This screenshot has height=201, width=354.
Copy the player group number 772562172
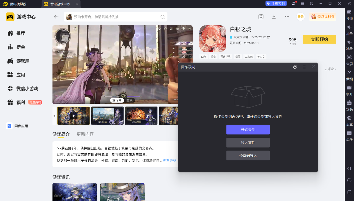tap(268, 37)
